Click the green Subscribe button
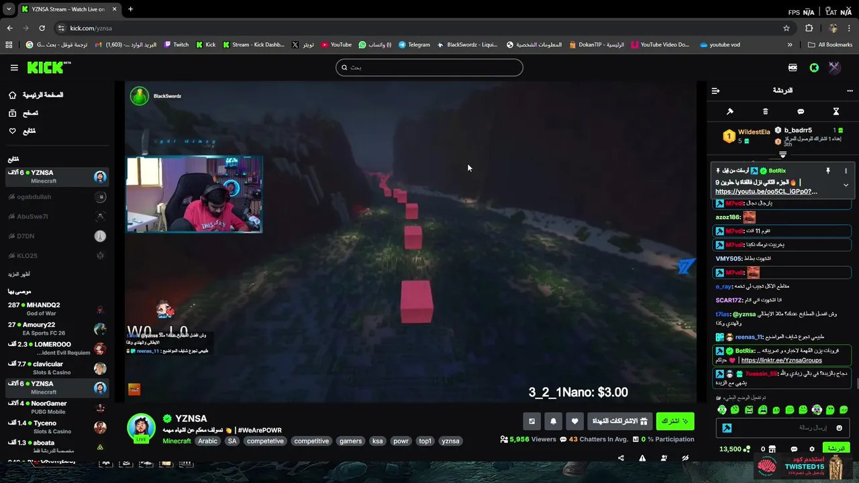Image resolution: width=859 pixels, height=483 pixels. click(675, 421)
